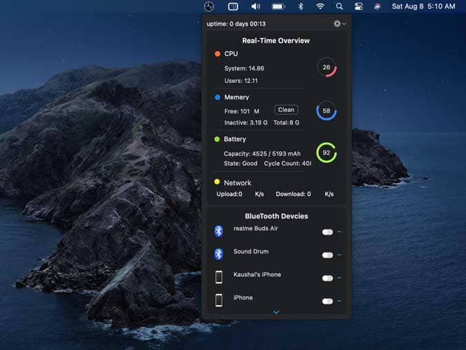Click the green Battery indicator dot

click(x=217, y=139)
